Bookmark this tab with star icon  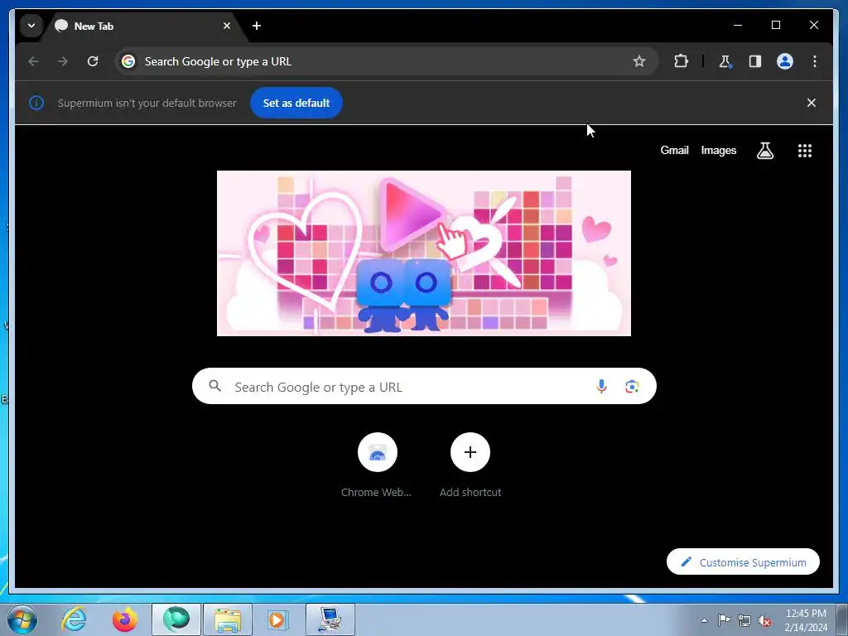639,61
